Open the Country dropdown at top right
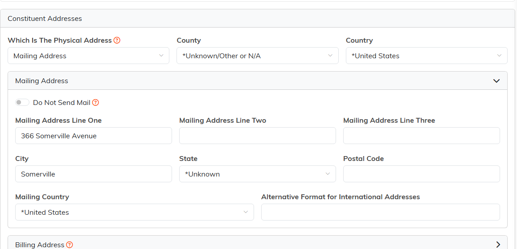 pos(427,56)
